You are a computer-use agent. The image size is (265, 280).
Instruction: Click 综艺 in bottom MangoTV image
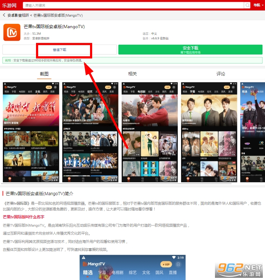[132, 272]
